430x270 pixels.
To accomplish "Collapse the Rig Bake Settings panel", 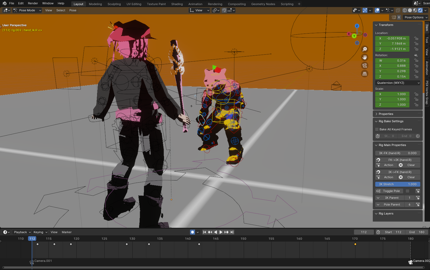I will [376, 121].
